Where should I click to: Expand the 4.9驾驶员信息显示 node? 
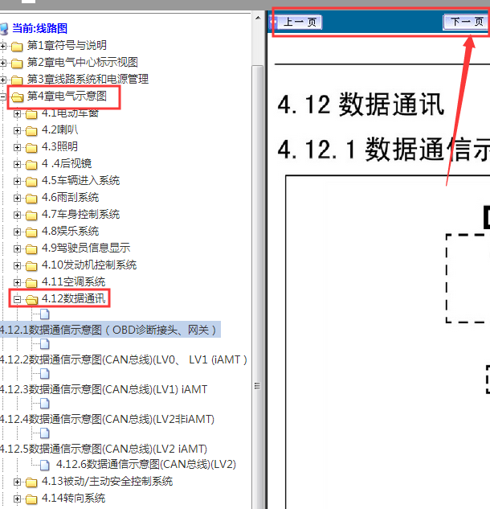pyautogui.click(x=17, y=248)
